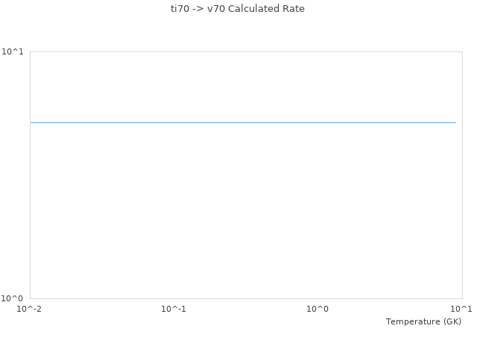
Task: Select the y-axis 10^1 tick label
Action: pyautogui.click(x=14, y=51)
